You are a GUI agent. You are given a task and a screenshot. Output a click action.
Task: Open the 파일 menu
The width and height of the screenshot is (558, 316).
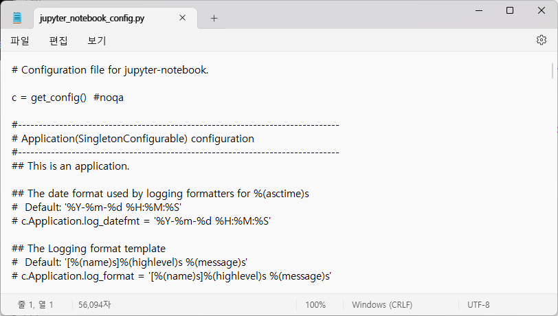coord(19,41)
